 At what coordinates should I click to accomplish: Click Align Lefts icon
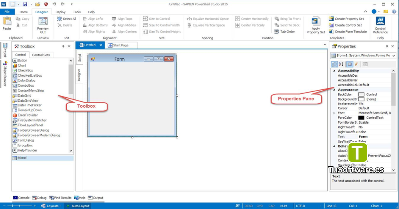click(x=85, y=19)
